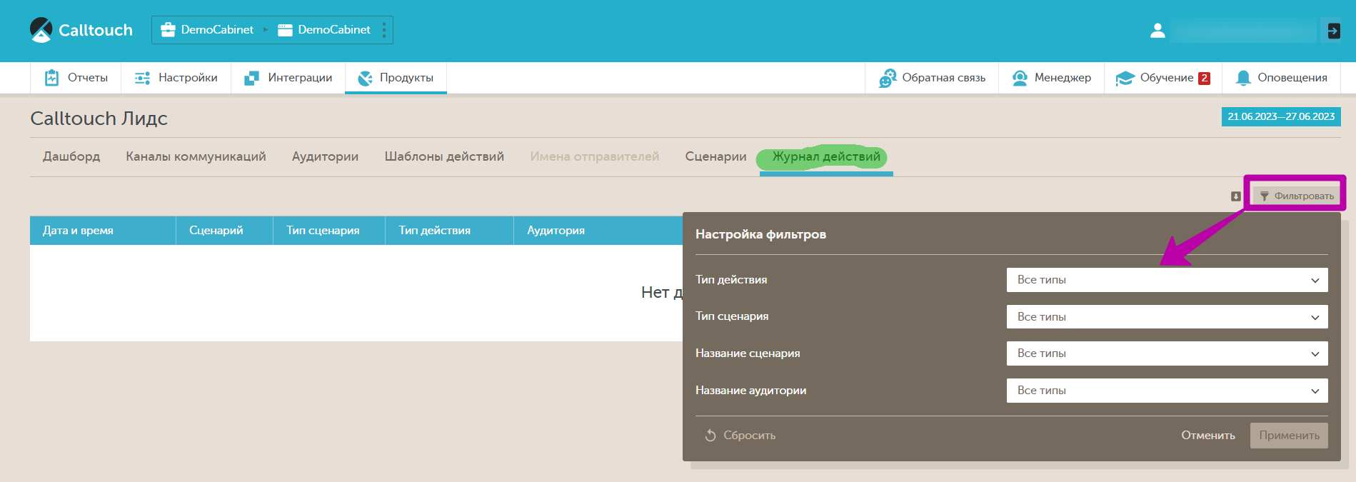
Task: Click the user profile icon
Action: (1157, 31)
